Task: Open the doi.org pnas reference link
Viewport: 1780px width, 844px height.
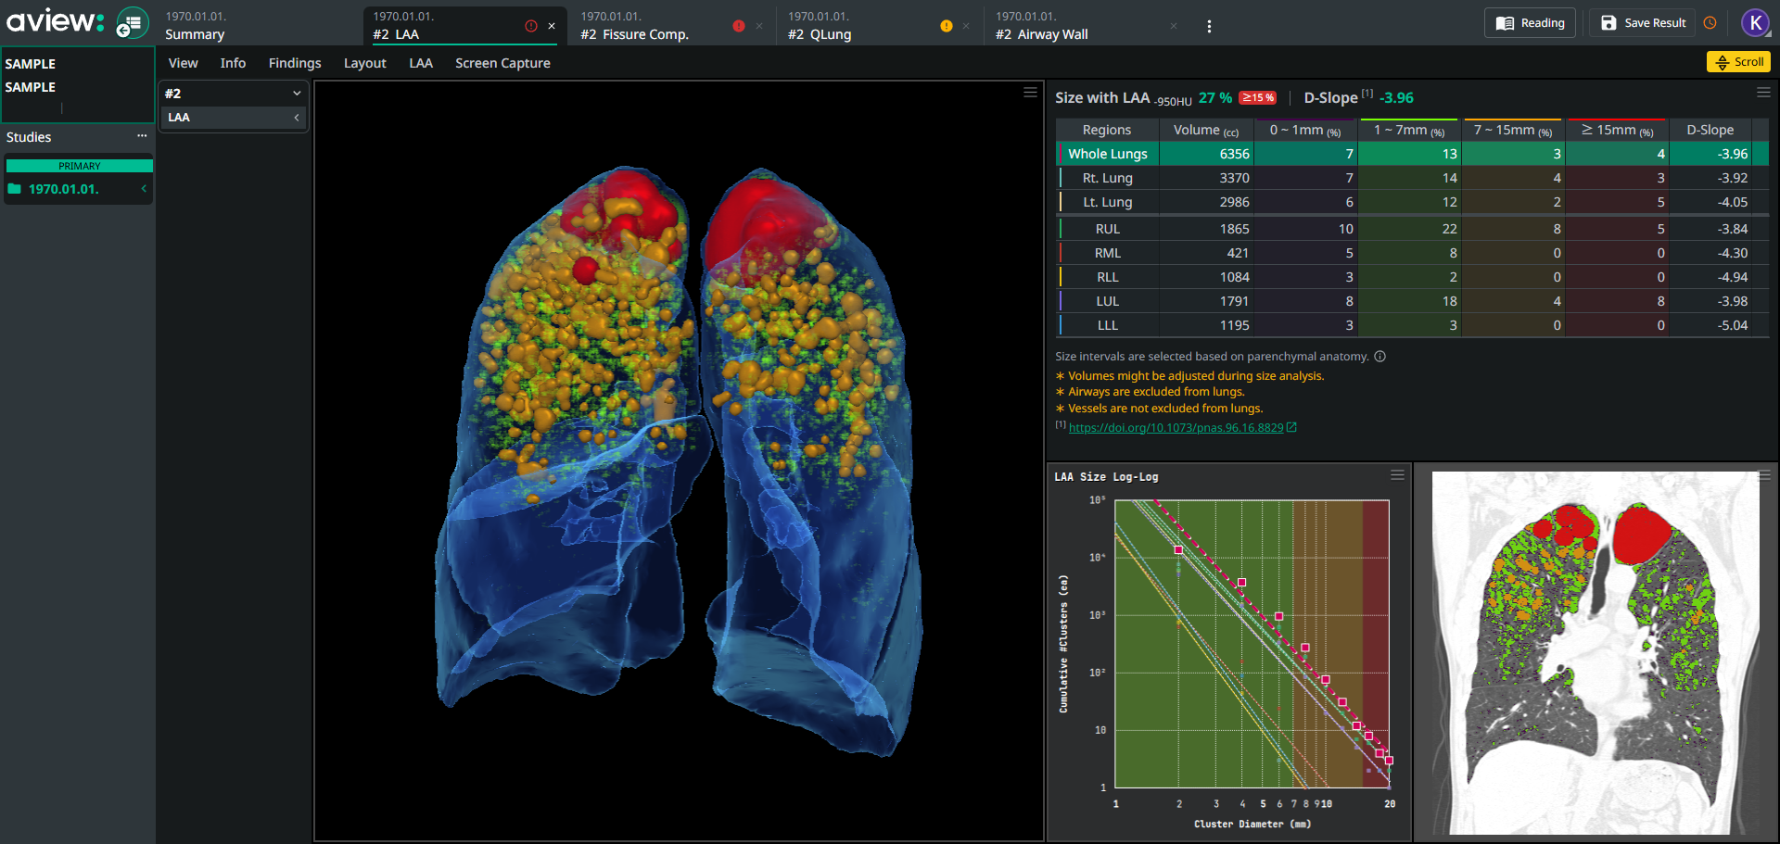Action: (x=1176, y=428)
